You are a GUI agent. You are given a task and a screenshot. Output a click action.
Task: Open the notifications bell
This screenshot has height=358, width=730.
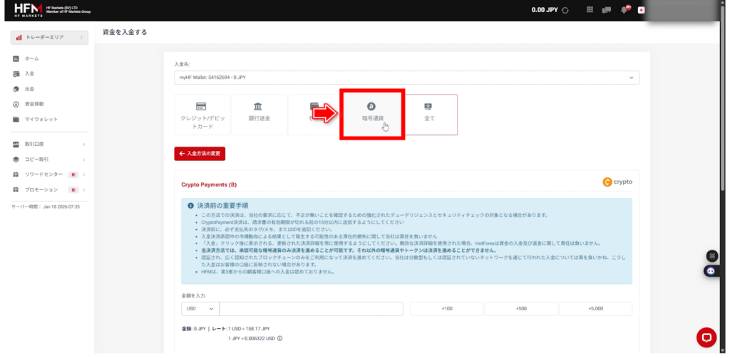(625, 10)
